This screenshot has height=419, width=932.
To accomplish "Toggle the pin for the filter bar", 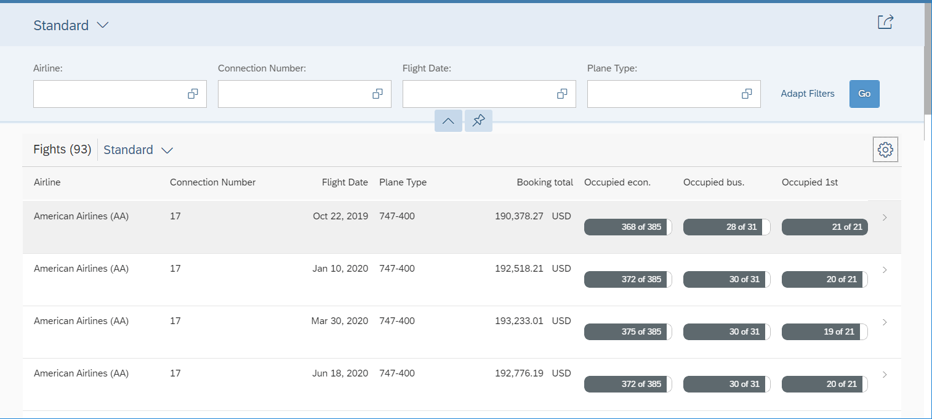I will pos(478,121).
